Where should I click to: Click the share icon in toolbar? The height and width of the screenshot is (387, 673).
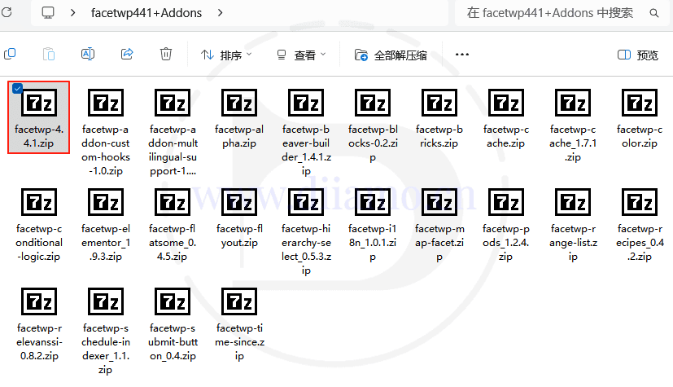[127, 55]
